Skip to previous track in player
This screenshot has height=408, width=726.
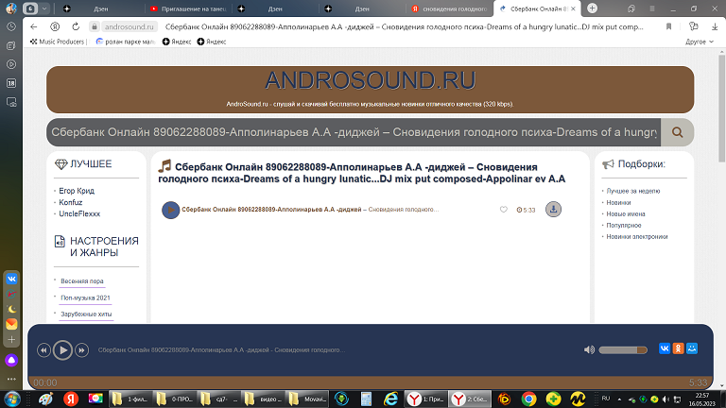[x=43, y=350]
